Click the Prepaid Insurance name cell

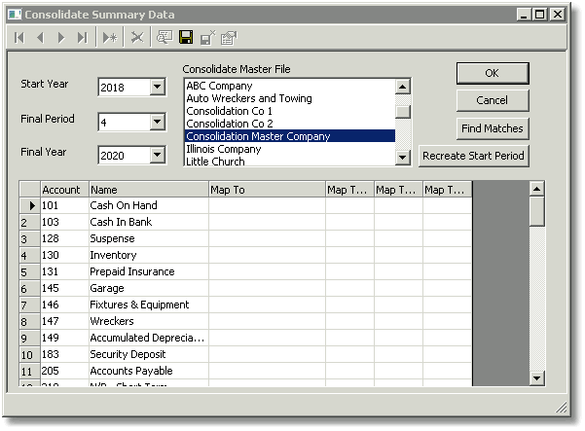(149, 271)
